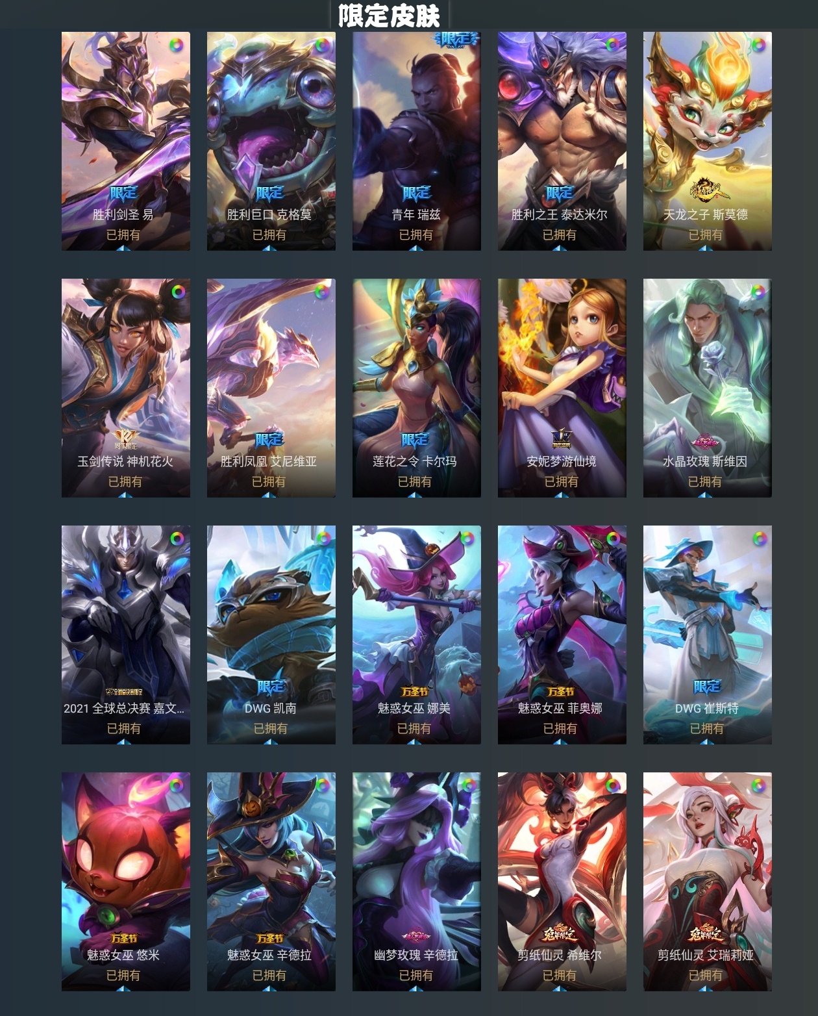The height and width of the screenshot is (1016, 818).
Task: Select the 胜利巨口 克格莫 skin artwork
Action: [x=271, y=141]
